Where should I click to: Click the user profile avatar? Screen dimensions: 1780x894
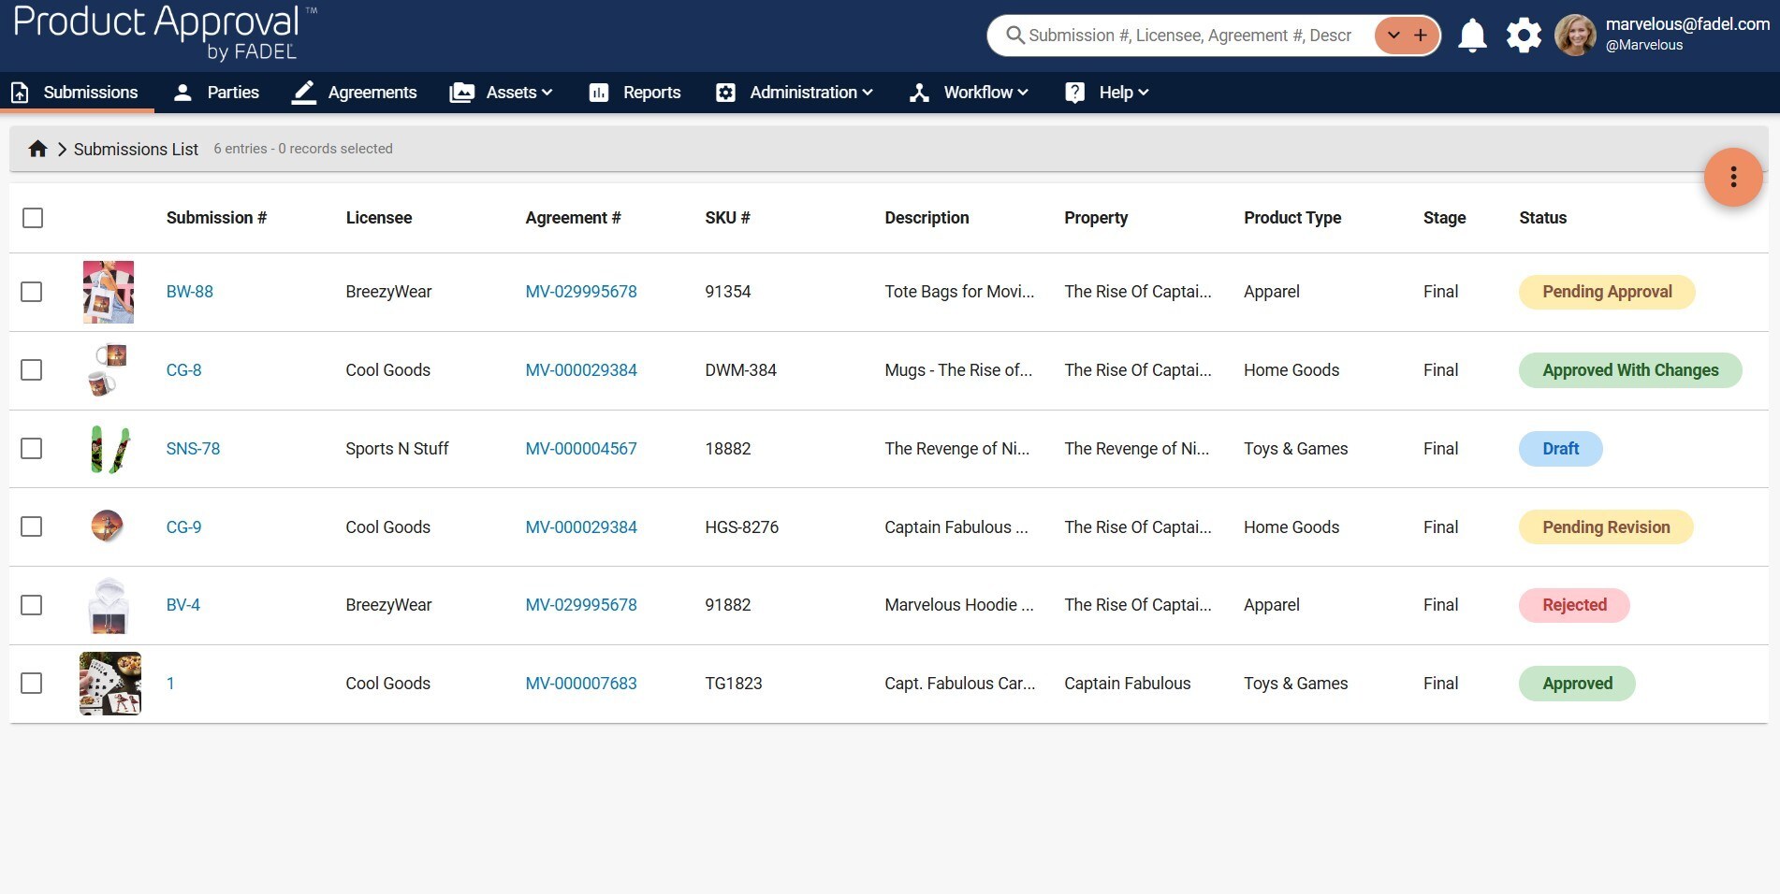[1575, 36]
